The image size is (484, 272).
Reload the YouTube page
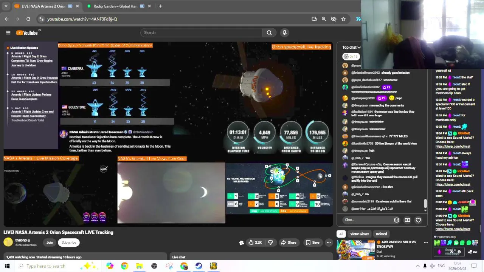28,19
